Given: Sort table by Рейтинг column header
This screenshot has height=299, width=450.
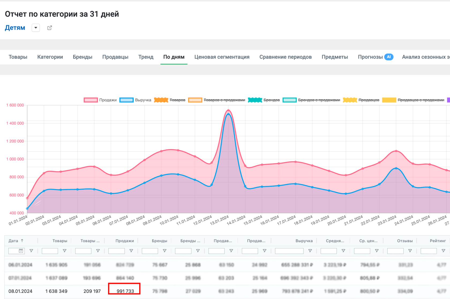Looking at the screenshot, I should (438, 241).
